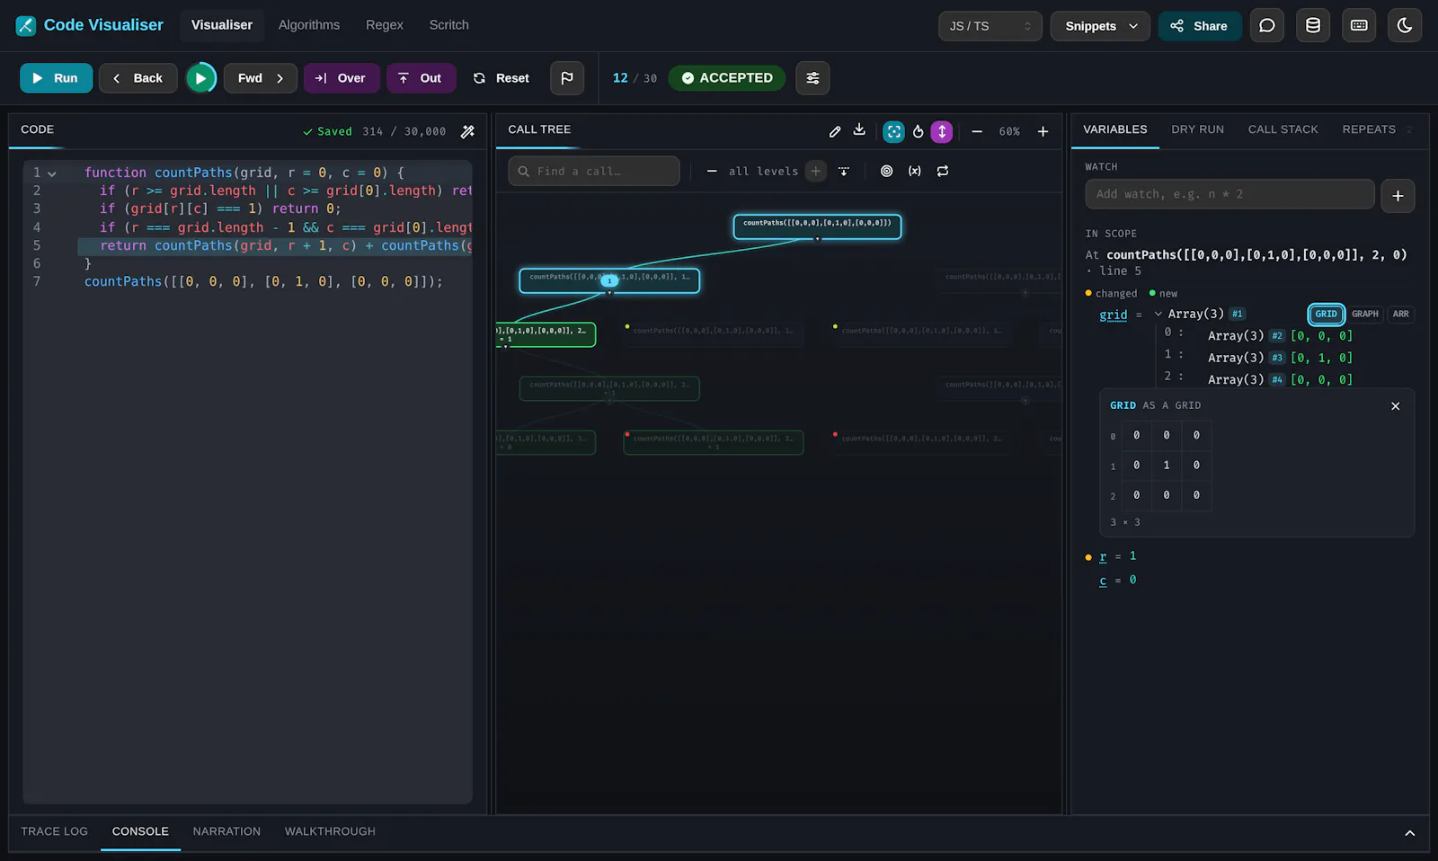Step forward with the Fwd button

tap(261, 78)
